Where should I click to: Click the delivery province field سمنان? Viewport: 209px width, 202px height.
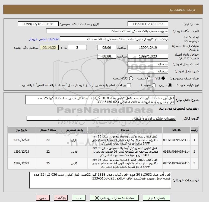pyautogui.click(x=148, y=64)
